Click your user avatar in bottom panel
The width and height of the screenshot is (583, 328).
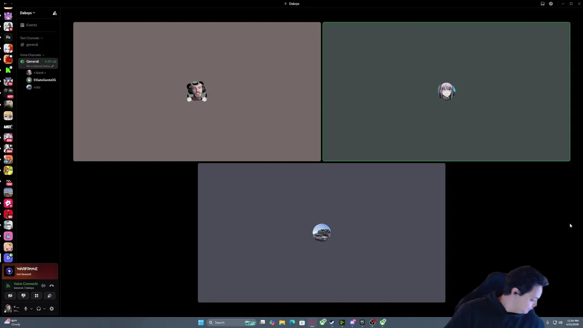[x=8, y=308]
